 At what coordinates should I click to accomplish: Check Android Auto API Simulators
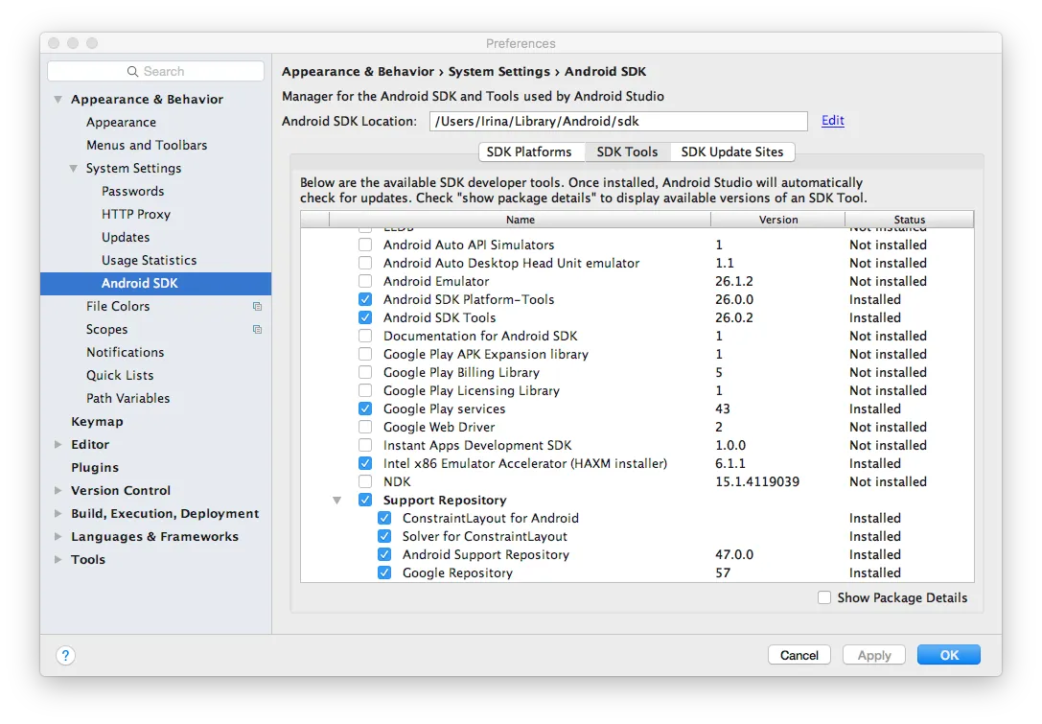pos(365,245)
